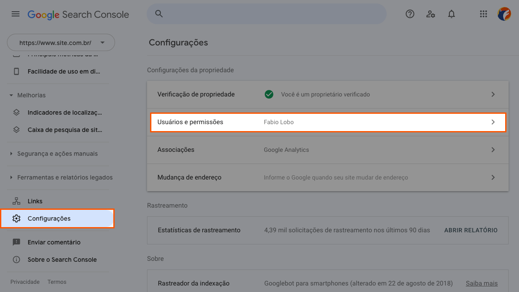Click the 'Fabio Lobo' user name
The height and width of the screenshot is (292, 519).
click(279, 122)
